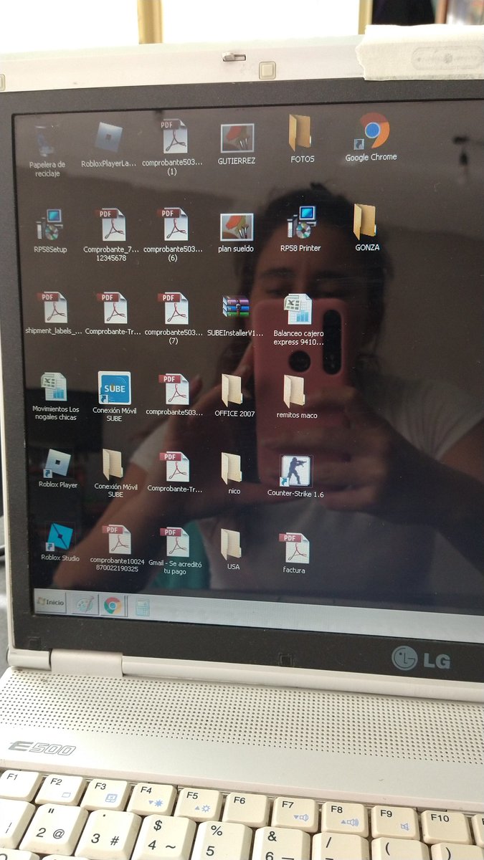Open the plan sueldo image file
The width and height of the screenshot is (484, 860).
coord(237,227)
